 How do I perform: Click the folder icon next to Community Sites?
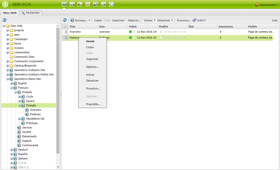pos(12,57)
